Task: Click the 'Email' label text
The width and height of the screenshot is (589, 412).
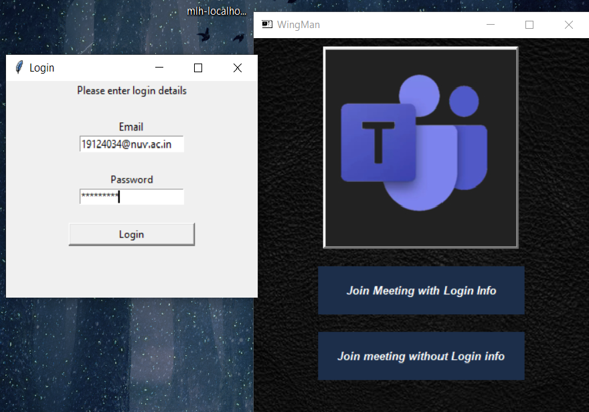Action: tap(131, 127)
